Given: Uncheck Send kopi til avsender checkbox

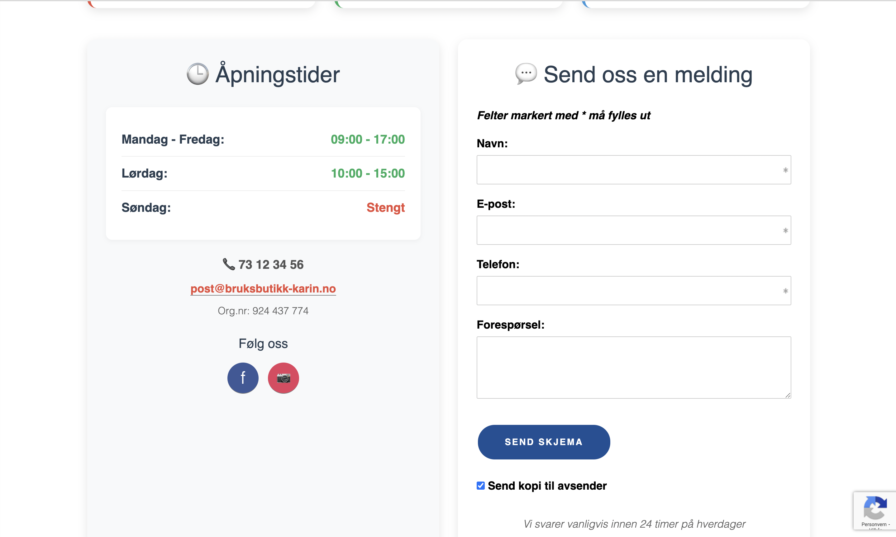Looking at the screenshot, I should point(481,486).
